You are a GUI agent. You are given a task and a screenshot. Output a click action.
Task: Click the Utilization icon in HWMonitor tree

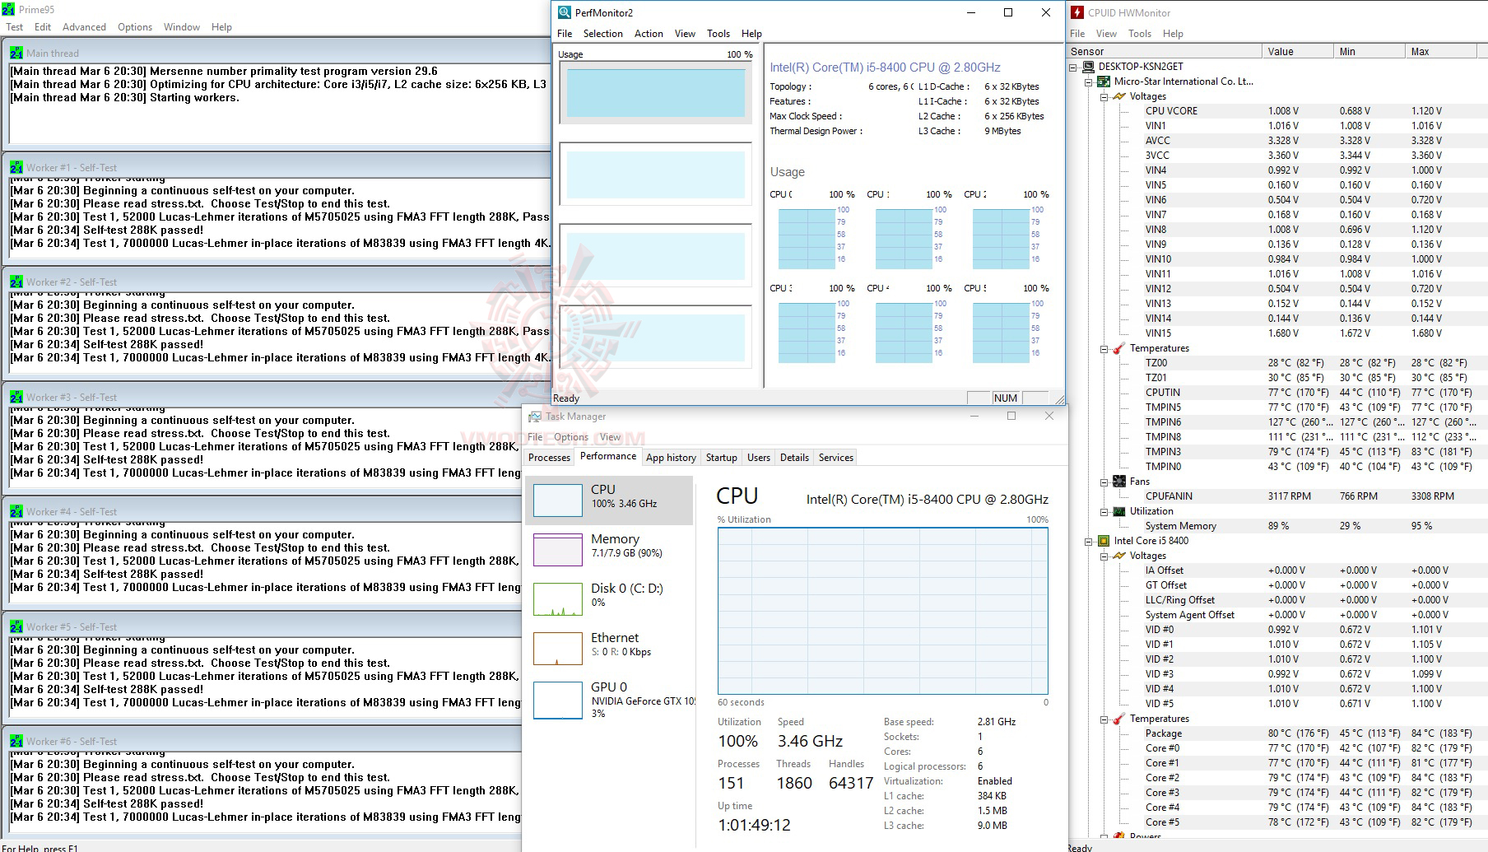click(x=1119, y=511)
